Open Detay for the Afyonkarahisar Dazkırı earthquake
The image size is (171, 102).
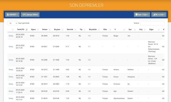(x=11, y=99)
